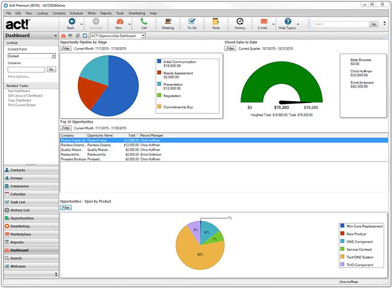Compose an E-mail with the envelope icon
This screenshot has width=392, height=288.
(x=264, y=22)
